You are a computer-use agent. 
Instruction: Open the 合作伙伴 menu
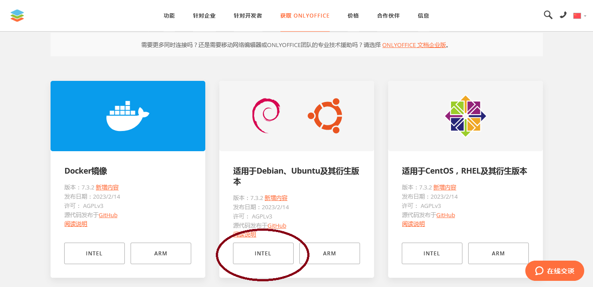pyautogui.click(x=388, y=16)
